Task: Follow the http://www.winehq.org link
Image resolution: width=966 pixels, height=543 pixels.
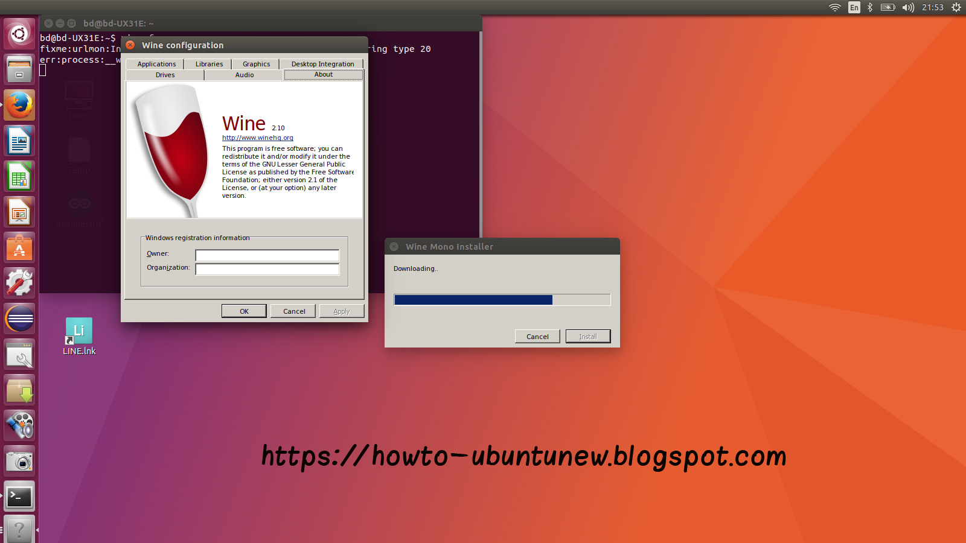Action: [x=258, y=138]
